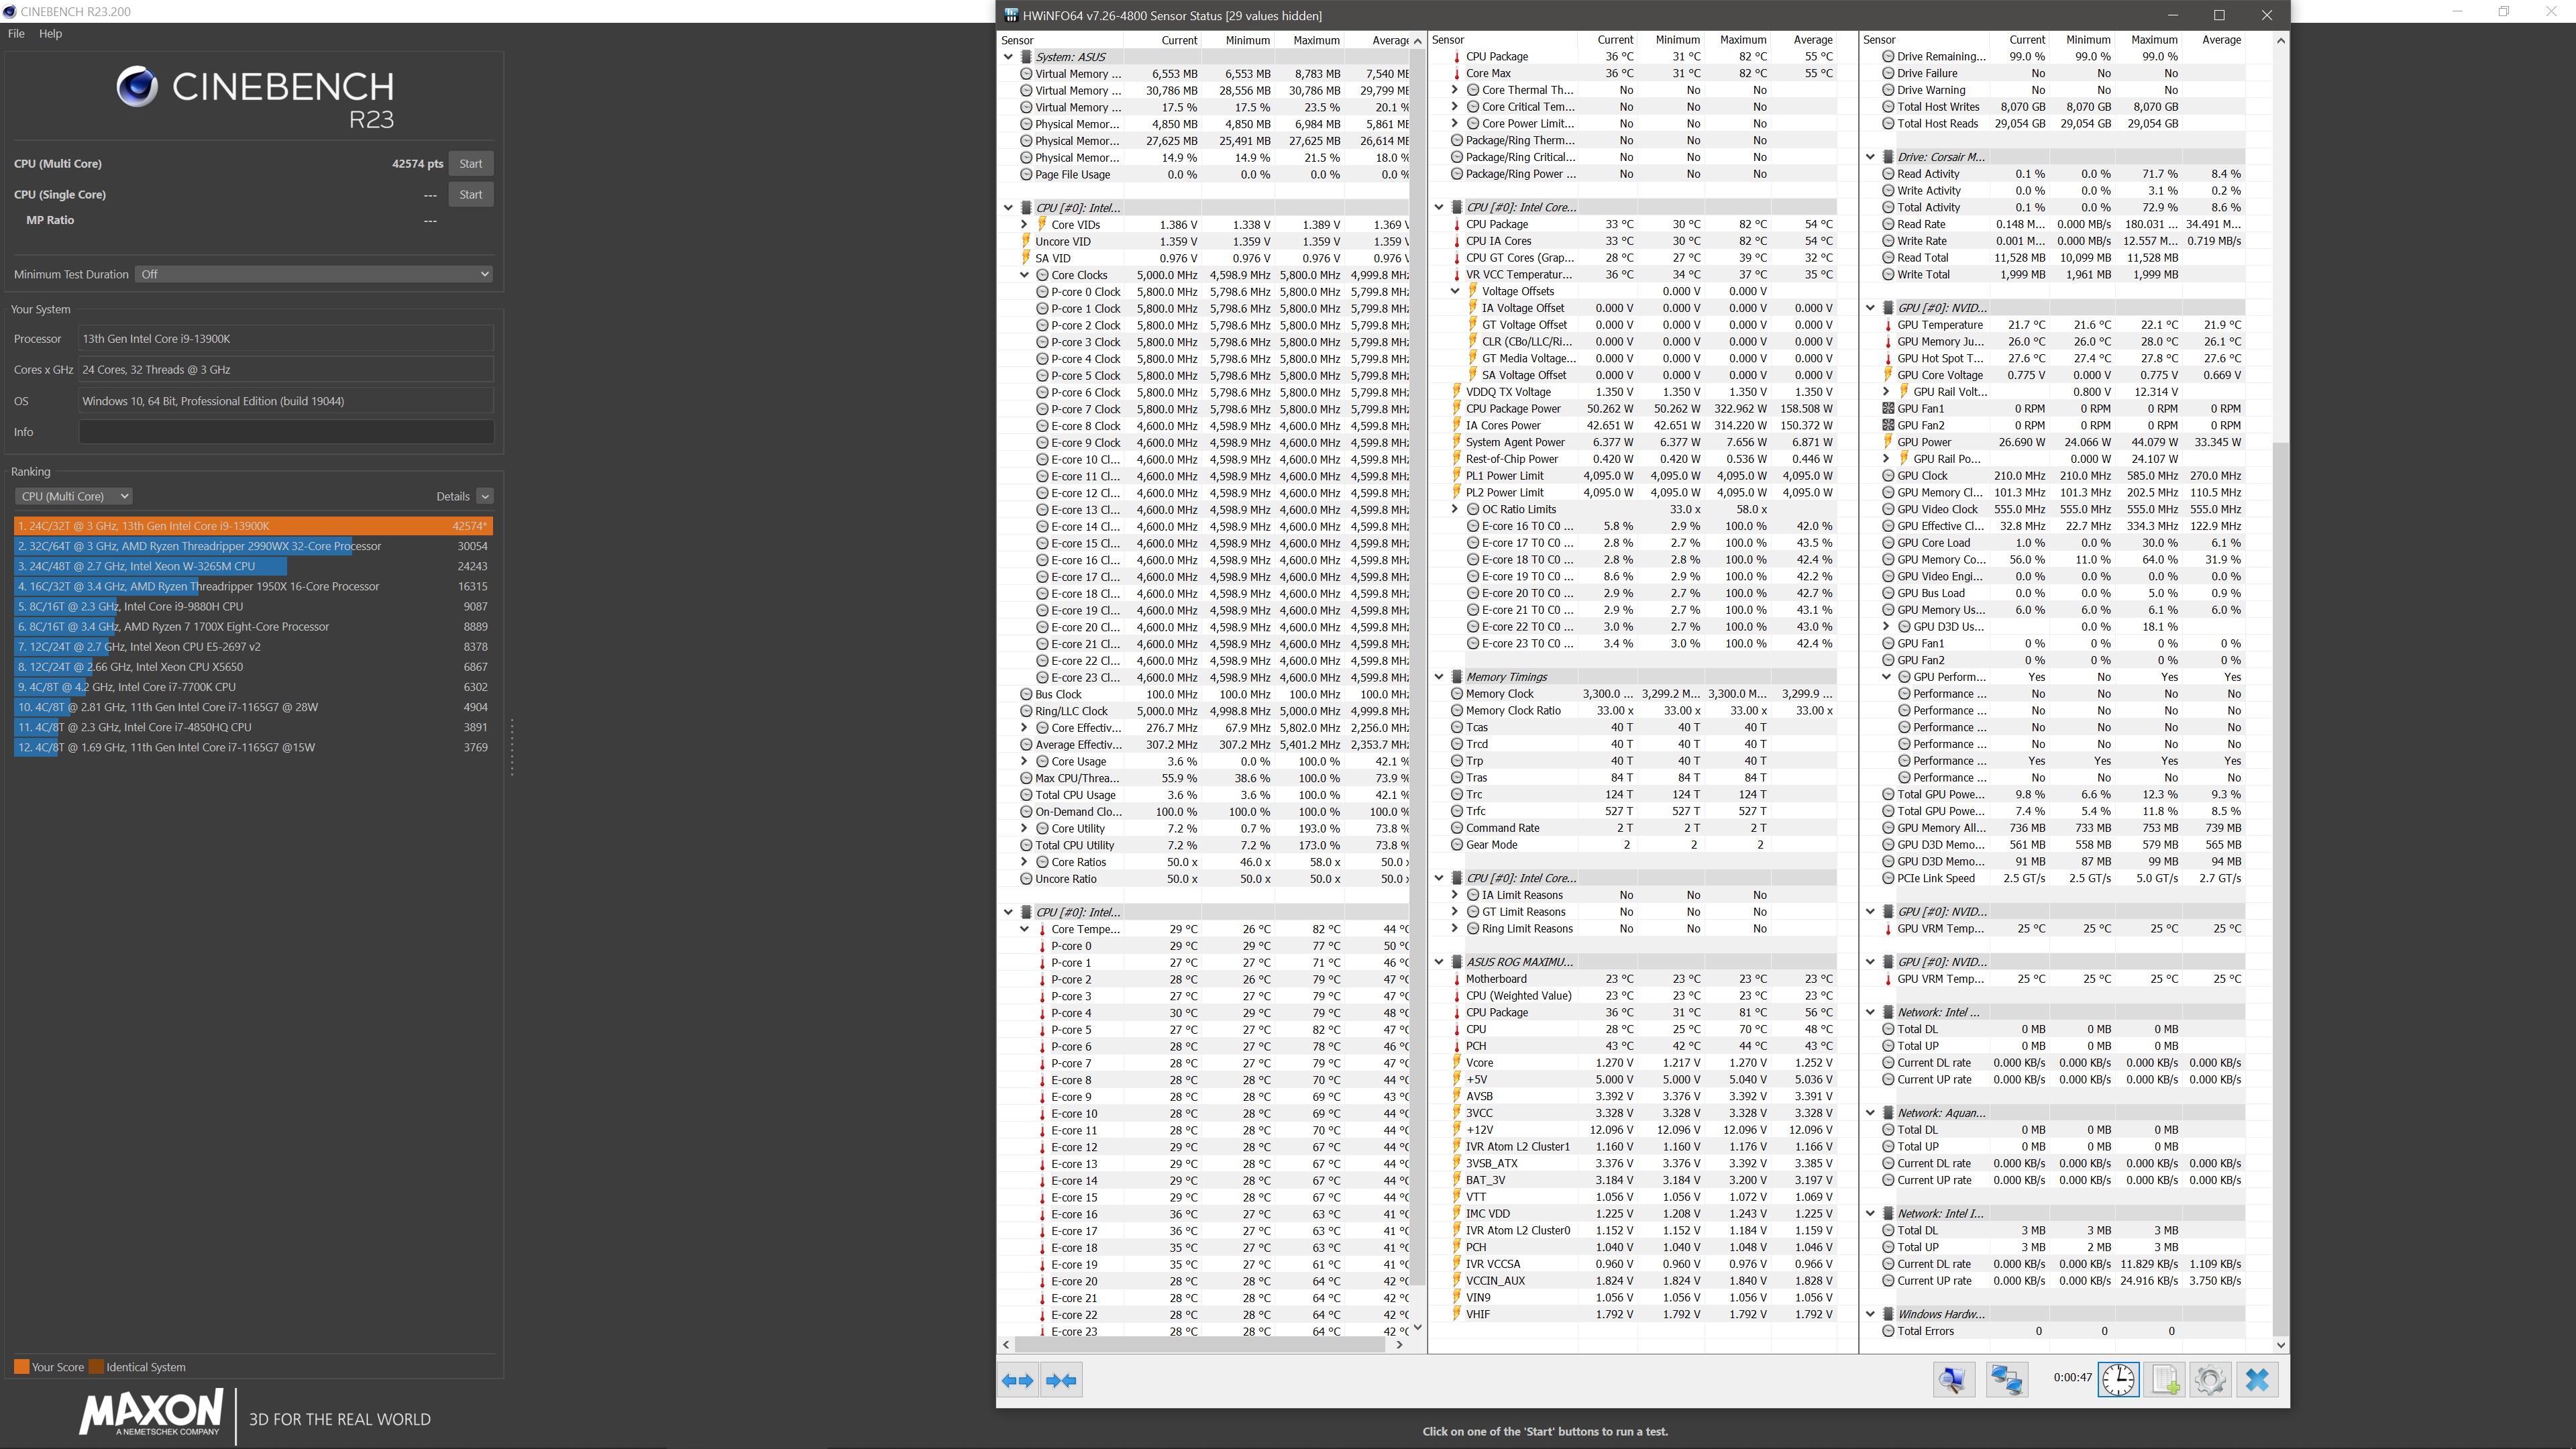Open CPU (Multi Core) ranking dropdown
The height and width of the screenshot is (1449, 2576).
click(73, 496)
